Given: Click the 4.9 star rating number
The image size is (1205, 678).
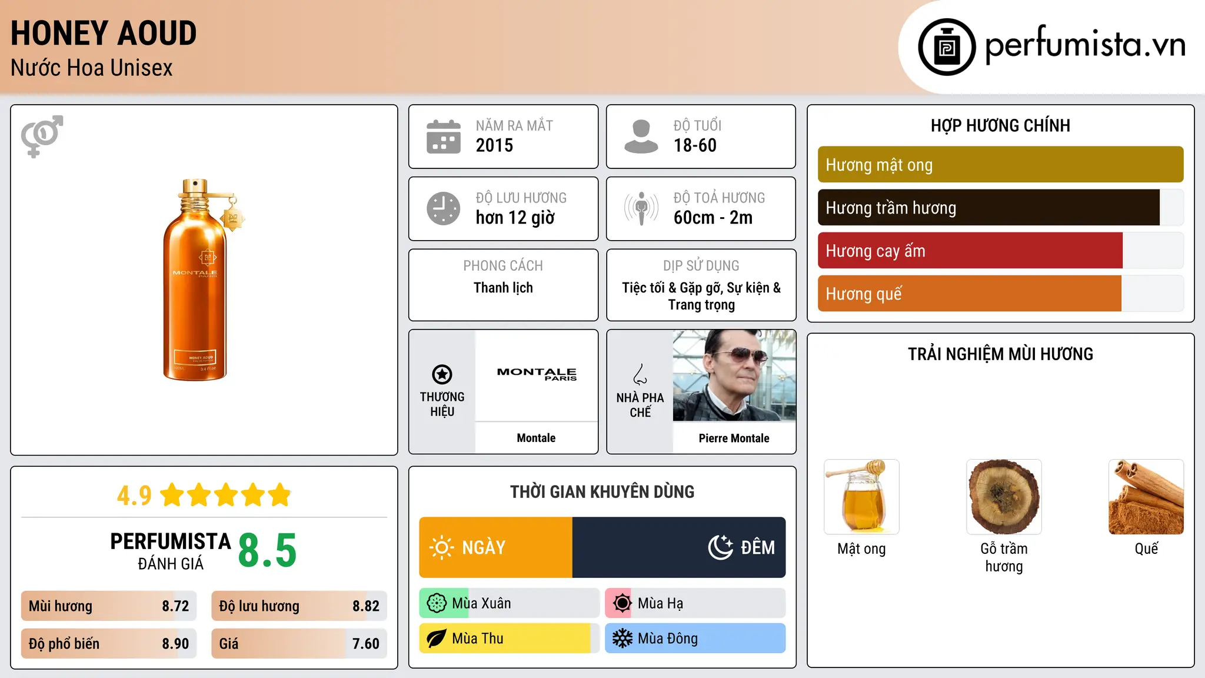Looking at the screenshot, I should coord(134,496).
